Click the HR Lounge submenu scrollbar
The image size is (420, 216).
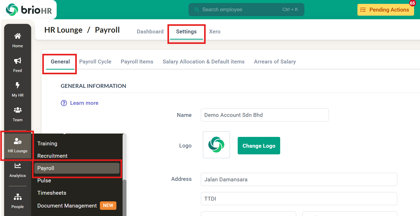point(124,197)
